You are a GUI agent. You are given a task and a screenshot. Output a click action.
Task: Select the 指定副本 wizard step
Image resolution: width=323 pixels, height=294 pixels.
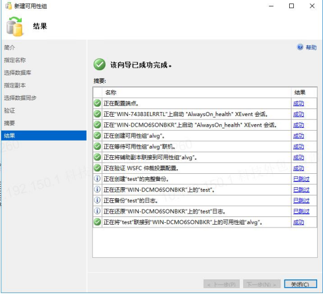(x=15, y=85)
